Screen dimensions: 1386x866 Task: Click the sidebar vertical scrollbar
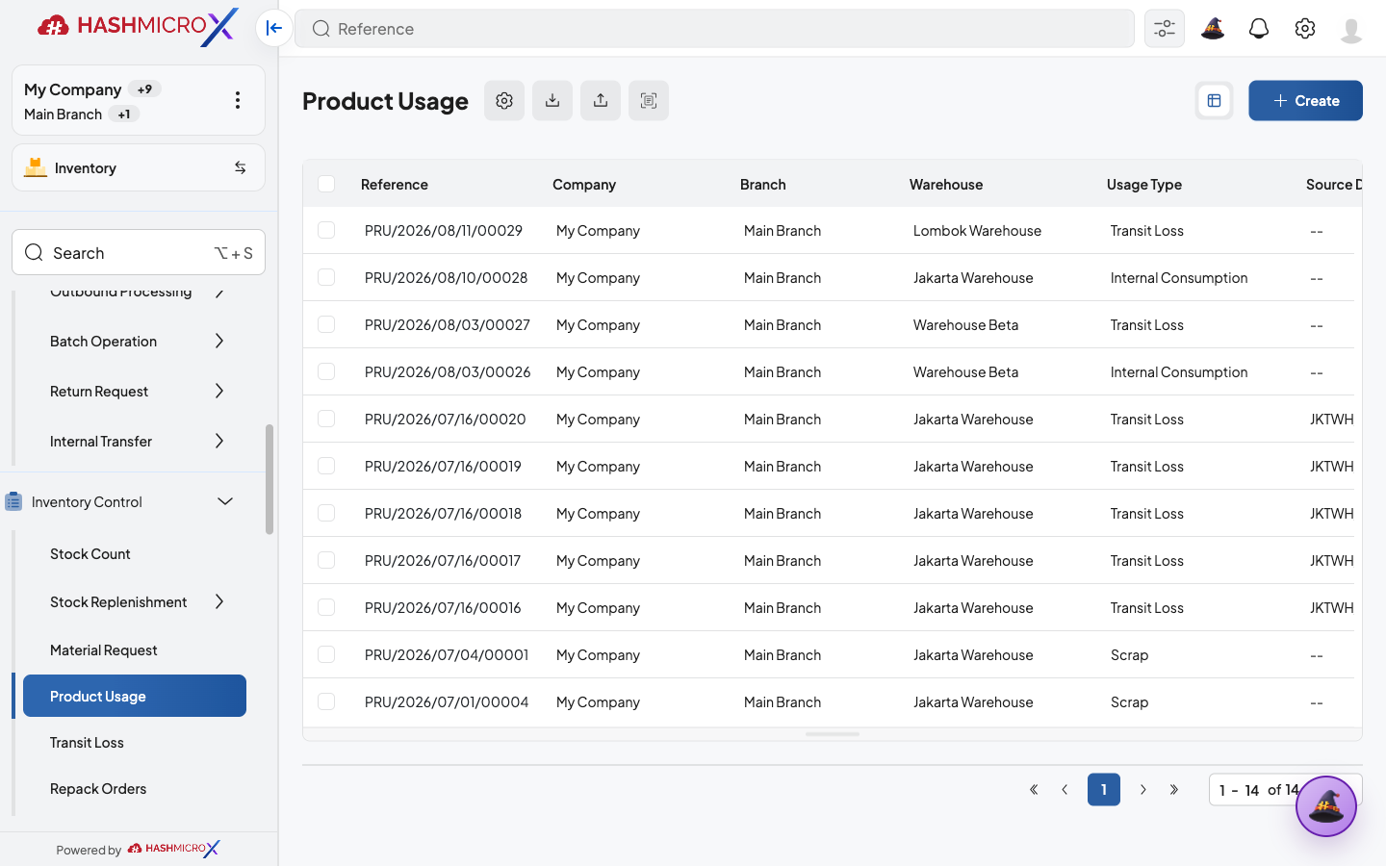point(269,479)
